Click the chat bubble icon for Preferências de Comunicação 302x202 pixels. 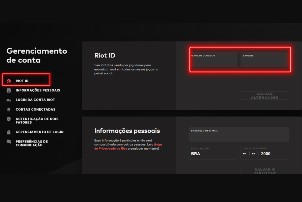click(x=9, y=142)
